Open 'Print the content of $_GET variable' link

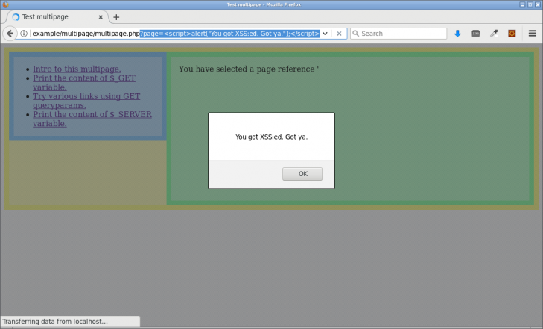pos(84,83)
